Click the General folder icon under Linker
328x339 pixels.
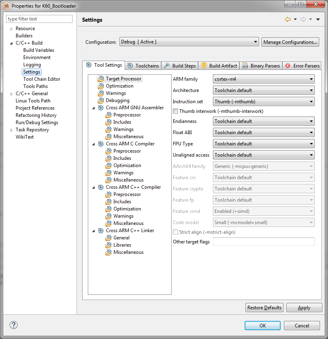pyautogui.click(x=108, y=238)
